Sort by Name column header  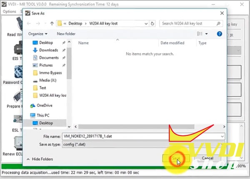click(83, 43)
